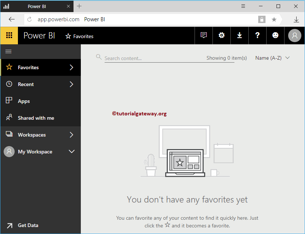Open Workspaces in the navigation pane
The image size is (305, 234).
(x=41, y=135)
